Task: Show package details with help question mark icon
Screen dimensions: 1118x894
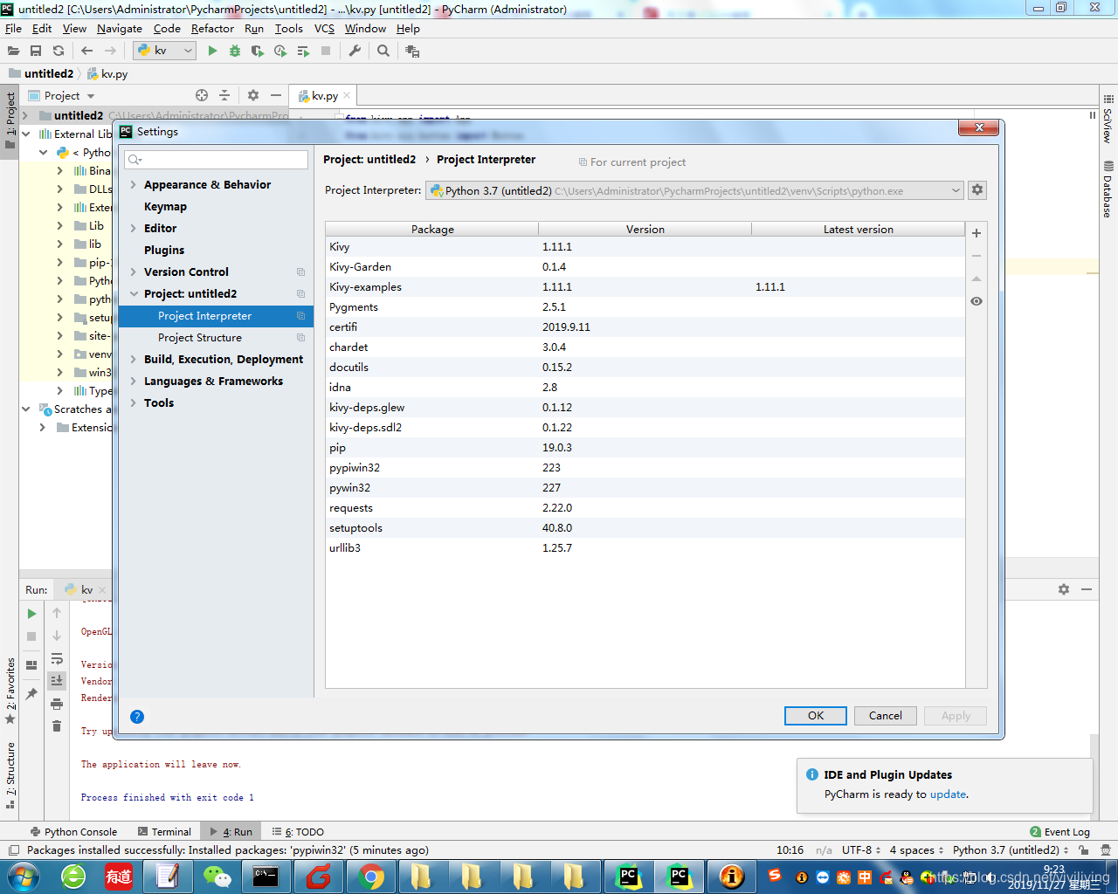Action: pyautogui.click(x=136, y=717)
